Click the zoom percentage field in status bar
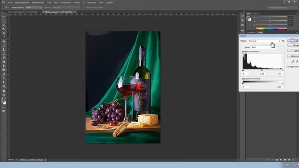The image size is (299, 168). 11,160
